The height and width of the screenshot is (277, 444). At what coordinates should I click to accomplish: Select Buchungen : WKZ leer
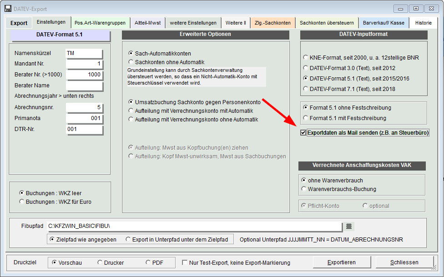(x=50, y=193)
